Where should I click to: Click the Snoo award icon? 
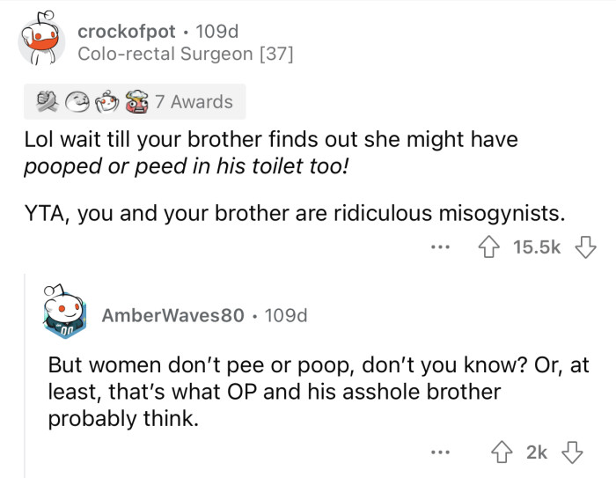coord(106,102)
